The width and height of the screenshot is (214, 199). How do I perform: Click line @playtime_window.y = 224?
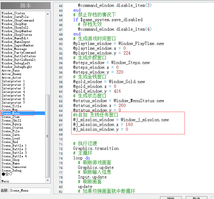(102, 53)
